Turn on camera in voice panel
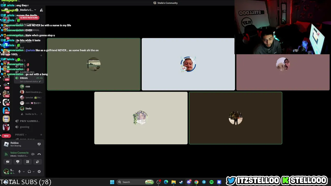 [8, 162]
